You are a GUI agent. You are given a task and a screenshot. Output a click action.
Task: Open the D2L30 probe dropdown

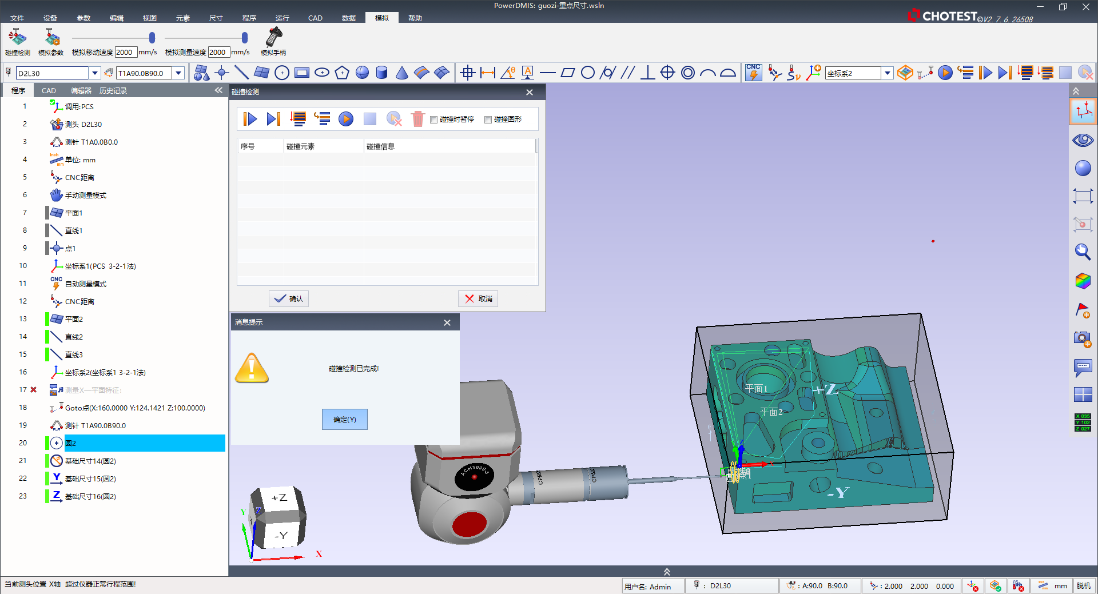point(95,73)
